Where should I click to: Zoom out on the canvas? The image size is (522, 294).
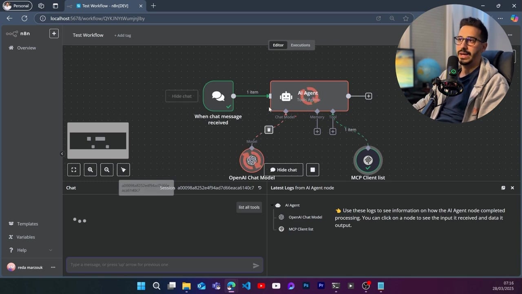(107, 170)
